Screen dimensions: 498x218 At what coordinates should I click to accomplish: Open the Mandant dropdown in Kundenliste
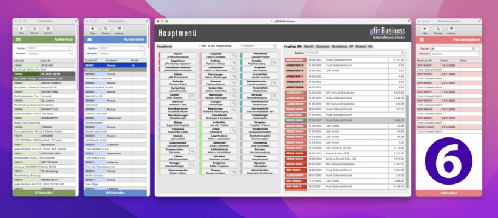pos(121,54)
